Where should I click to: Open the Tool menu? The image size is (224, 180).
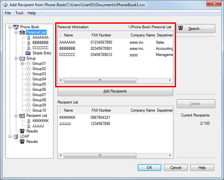pos(19,13)
